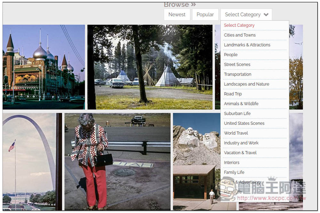Select the Suburban Life option
The height and width of the screenshot is (213, 320).
(x=237, y=114)
